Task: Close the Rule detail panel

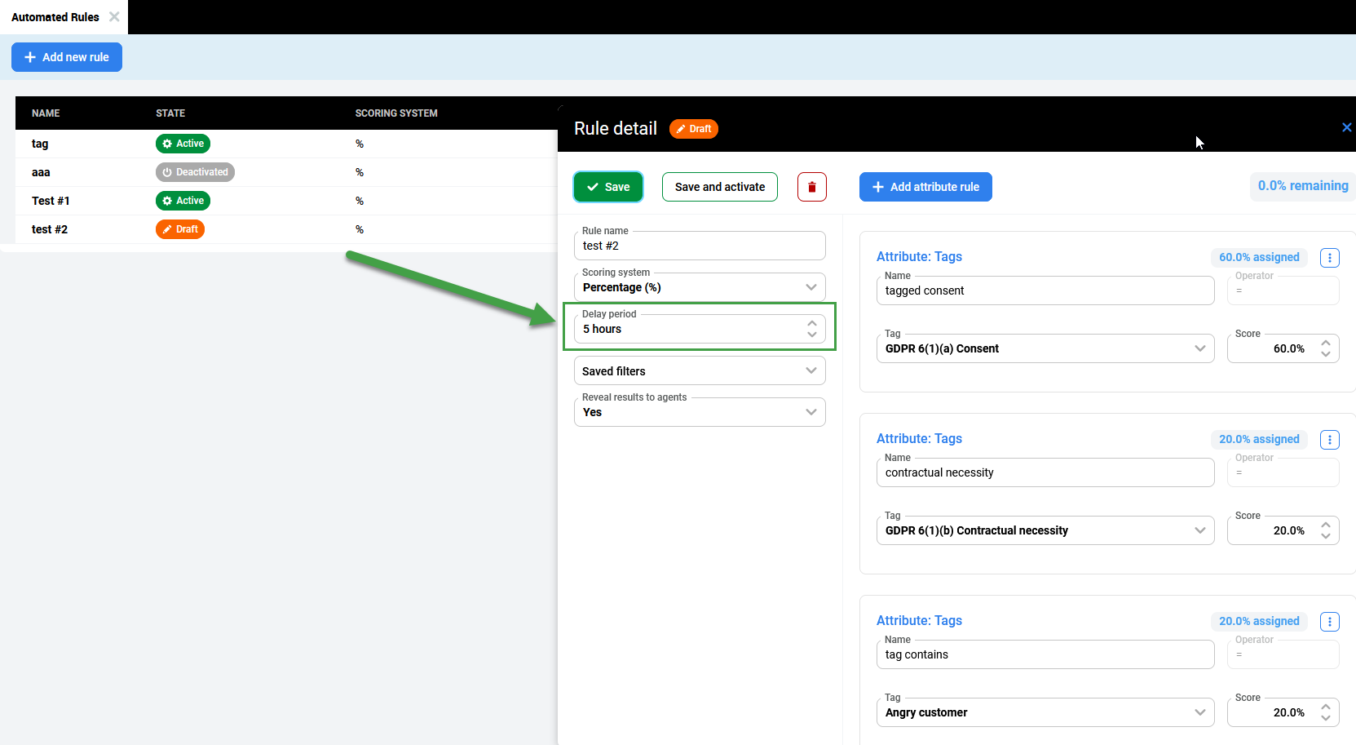Action: click(x=1346, y=127)
